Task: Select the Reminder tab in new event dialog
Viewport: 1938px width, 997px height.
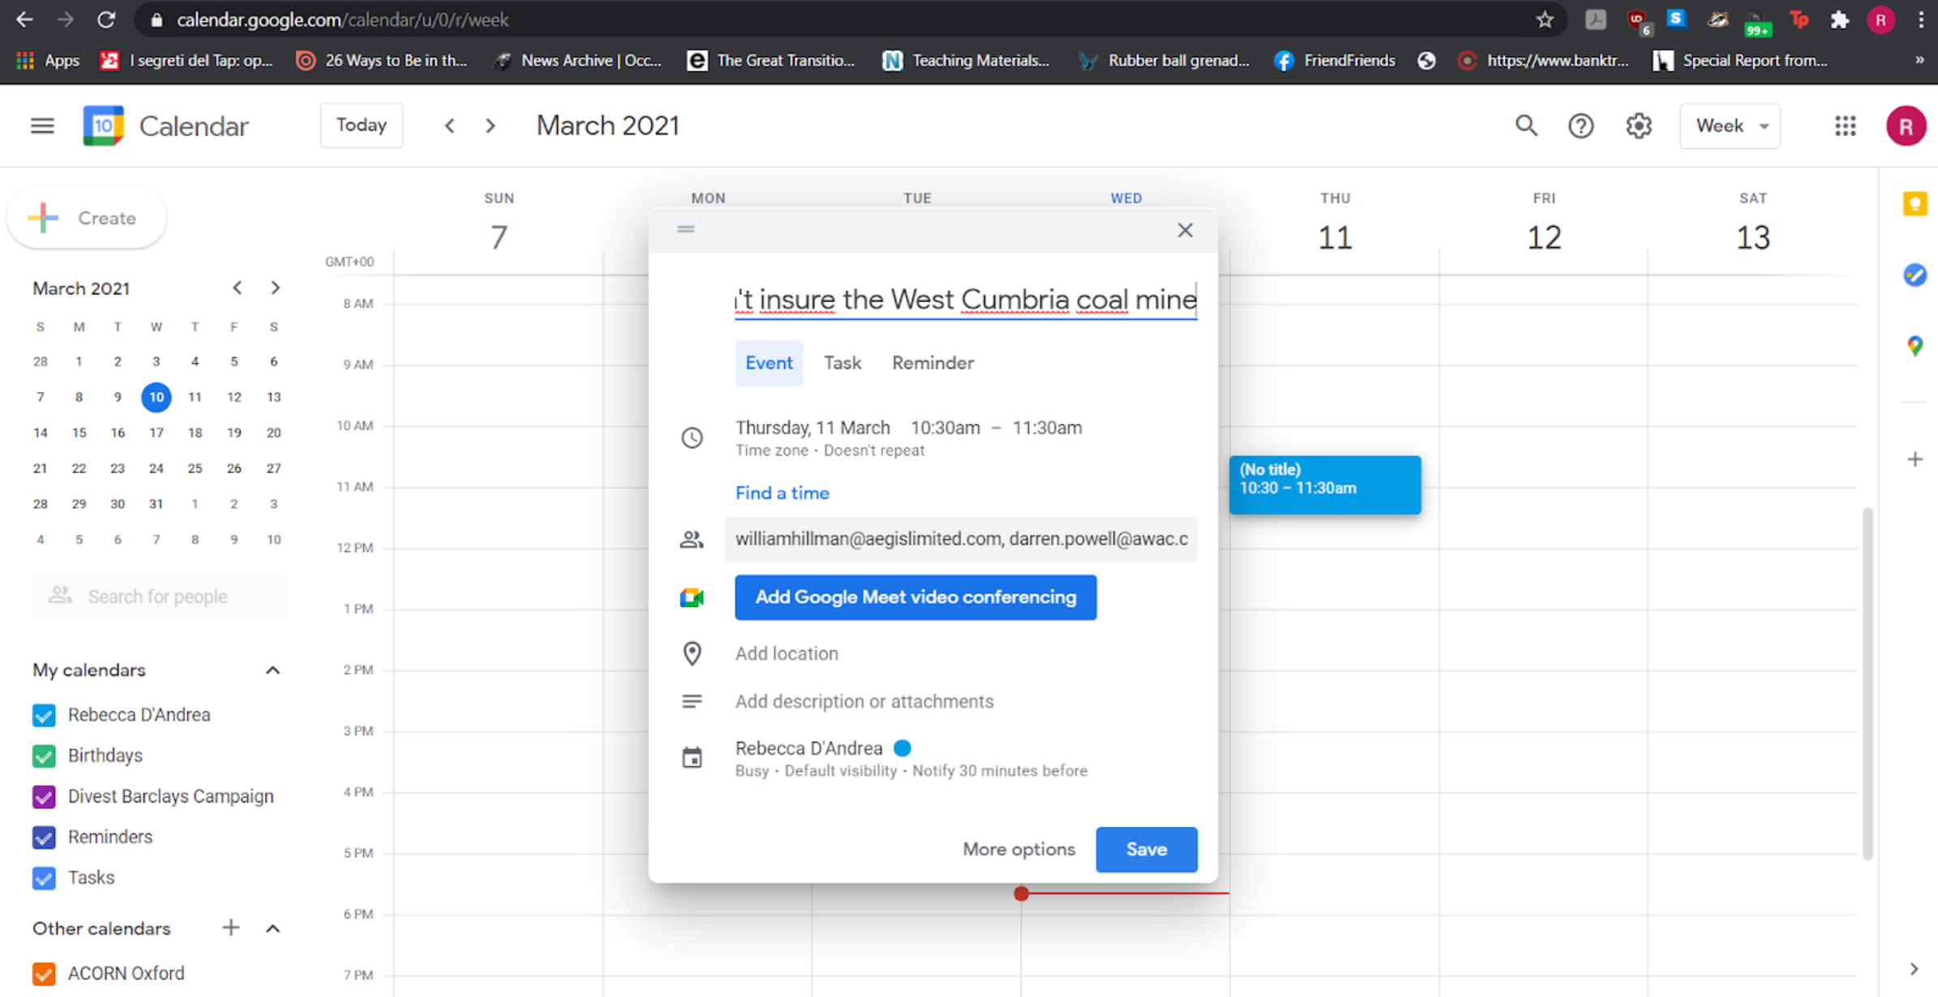Action: pyautogui.click(x=933, y=362)
